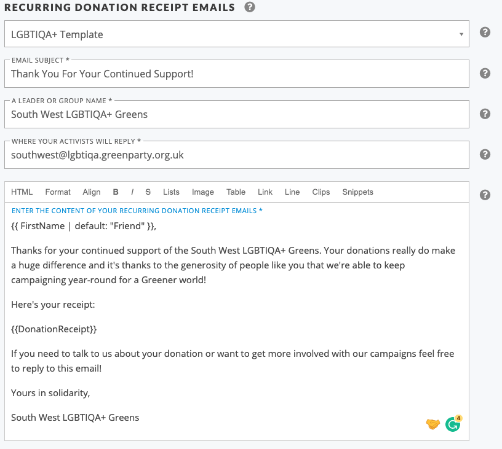Toggle bold formatting in editor toolbar
This screenshot has height=449, width=502.
click(116, 192)
